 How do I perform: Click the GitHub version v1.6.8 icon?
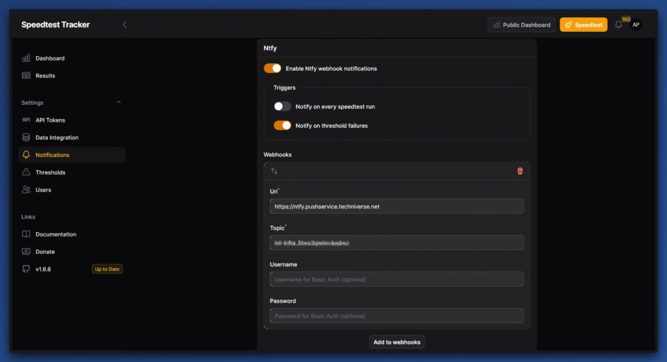coord(26,269)
